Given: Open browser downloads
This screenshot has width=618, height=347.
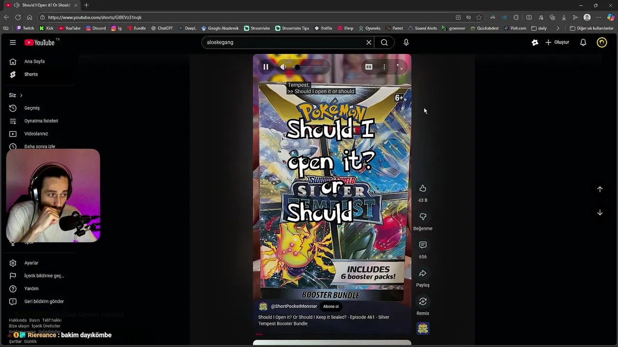Looking at the screenshot, I should point(563,17).
